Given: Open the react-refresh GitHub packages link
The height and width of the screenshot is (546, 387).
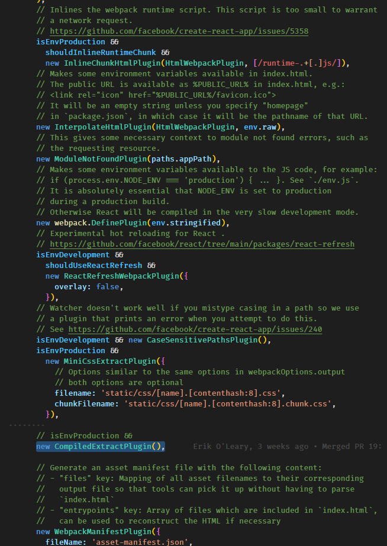Looking at the screenshot, I should point(202,244).
